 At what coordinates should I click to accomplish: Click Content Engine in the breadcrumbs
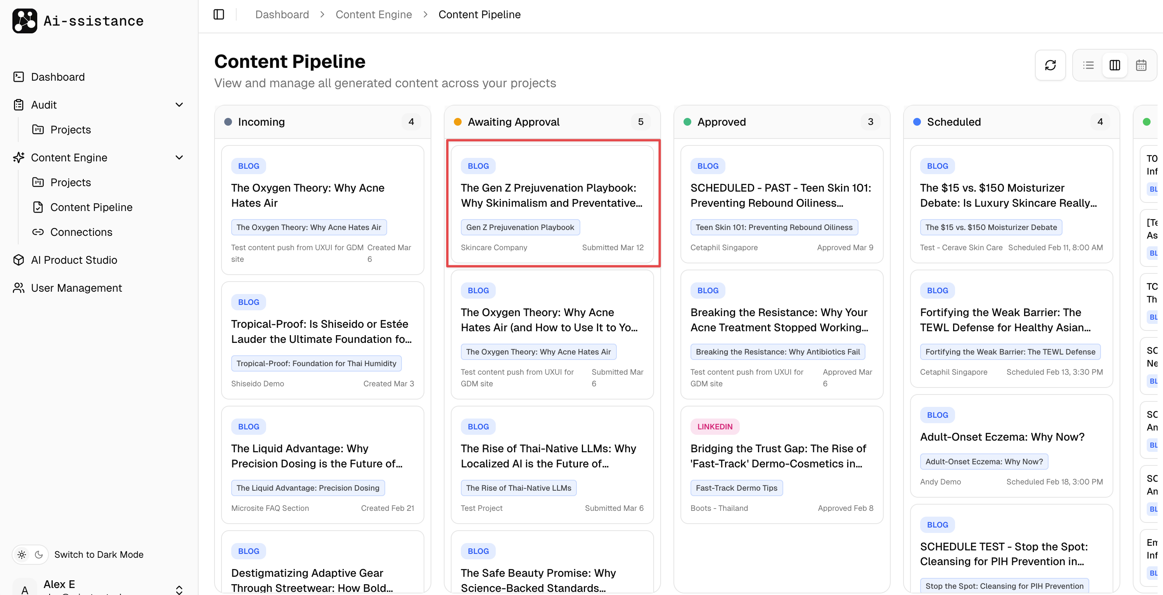point(374,14)
